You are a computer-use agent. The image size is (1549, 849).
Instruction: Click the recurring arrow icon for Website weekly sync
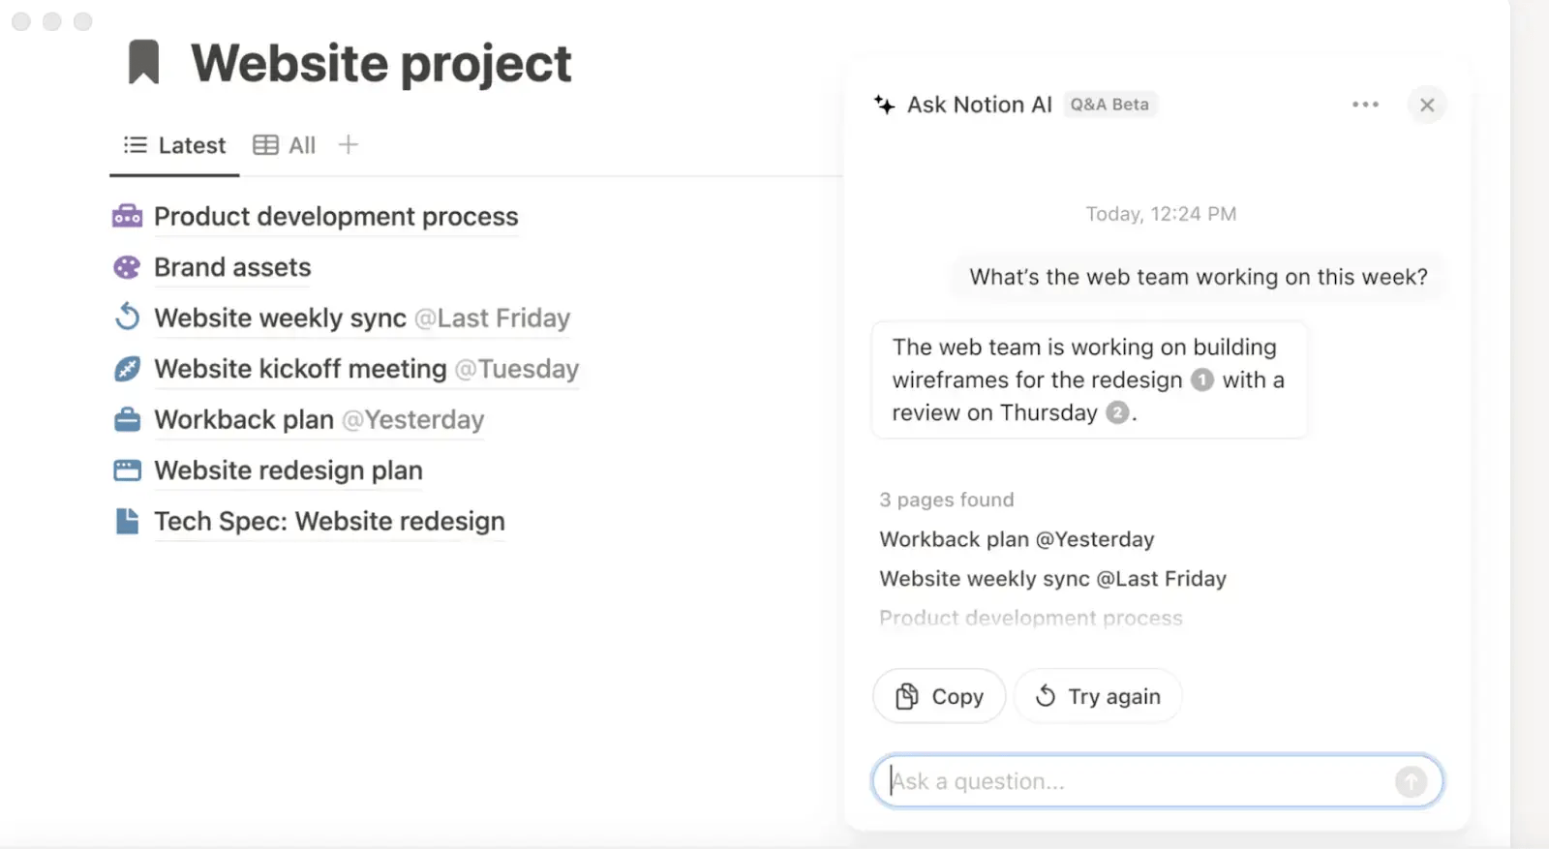127,318
